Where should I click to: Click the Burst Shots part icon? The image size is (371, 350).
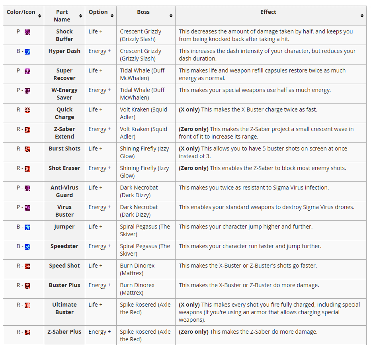(x=27, y=149)
